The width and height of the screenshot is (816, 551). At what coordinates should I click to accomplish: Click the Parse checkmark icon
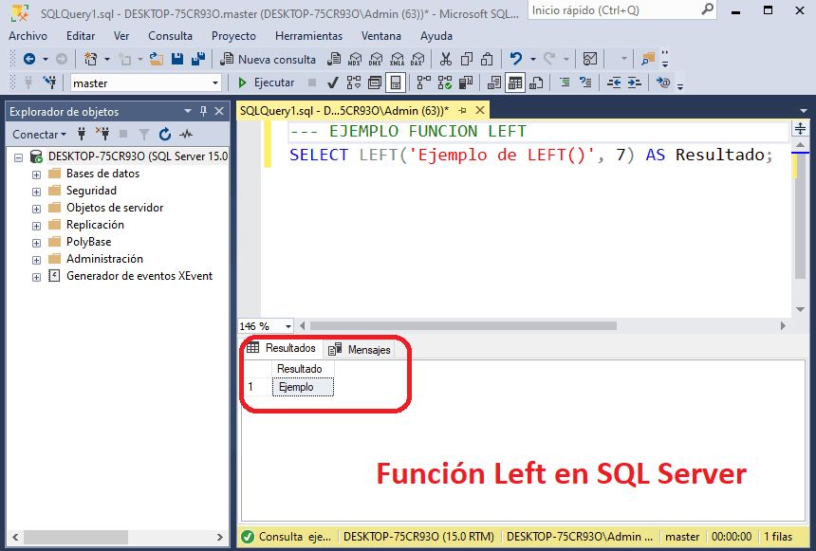click(x=332, y=83)
